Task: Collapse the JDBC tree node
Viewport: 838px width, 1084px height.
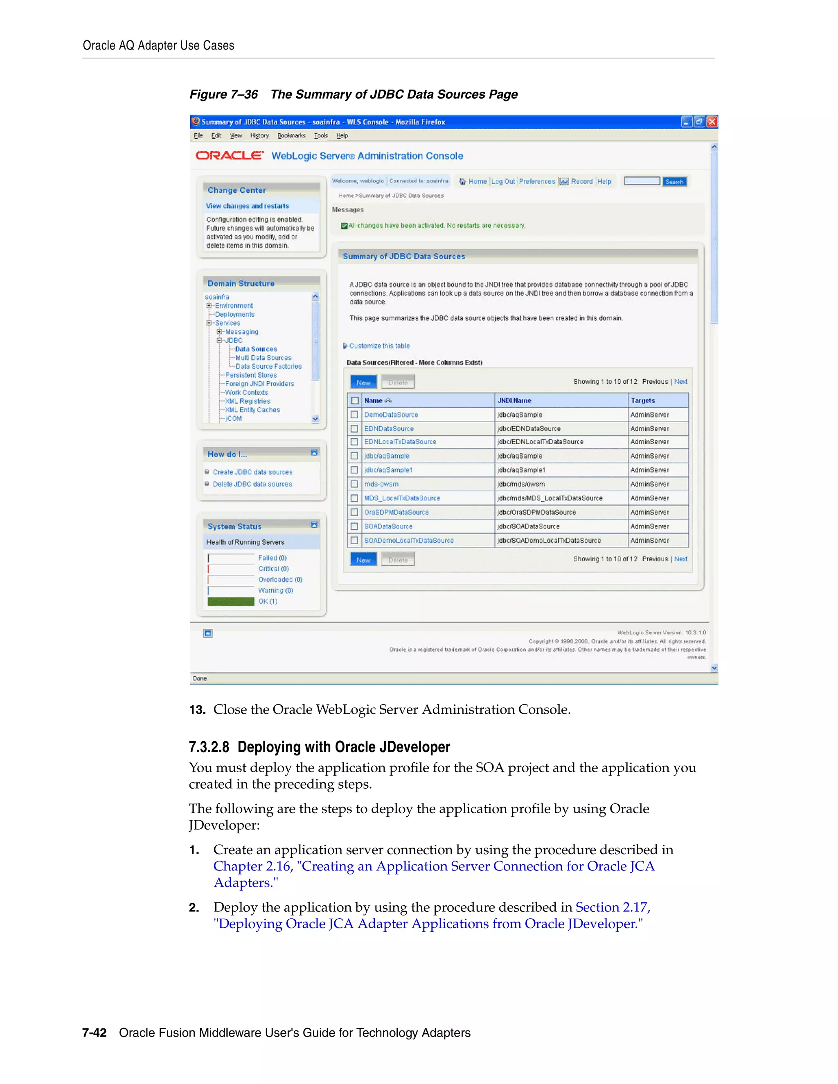Action: pyautogui.click(x=219, y=340)
